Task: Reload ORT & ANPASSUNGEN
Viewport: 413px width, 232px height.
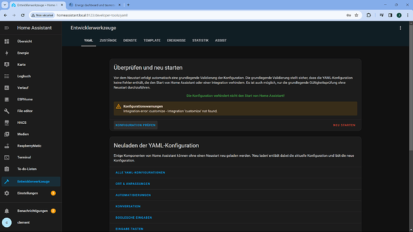Action: tap(132, 184)
